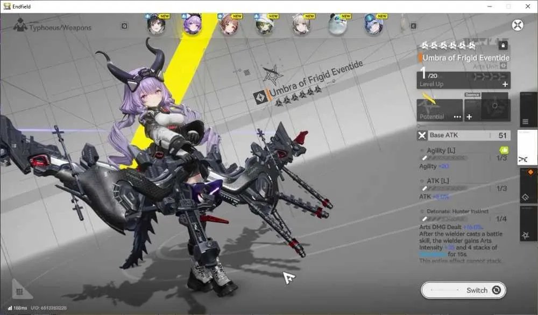The width and height of the screenshot is (538, 315).
Task: Select the pale blonde operator portrait
Action: [x=301, y=25]
